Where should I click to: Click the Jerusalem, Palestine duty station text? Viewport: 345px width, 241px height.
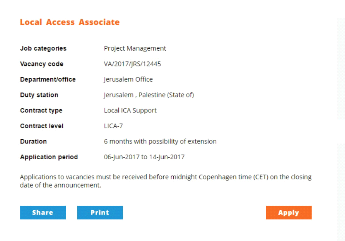(x=149, y=95)
